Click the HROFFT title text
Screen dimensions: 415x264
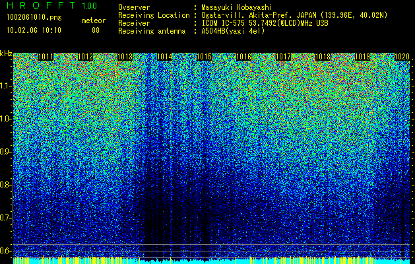[40, 5]
